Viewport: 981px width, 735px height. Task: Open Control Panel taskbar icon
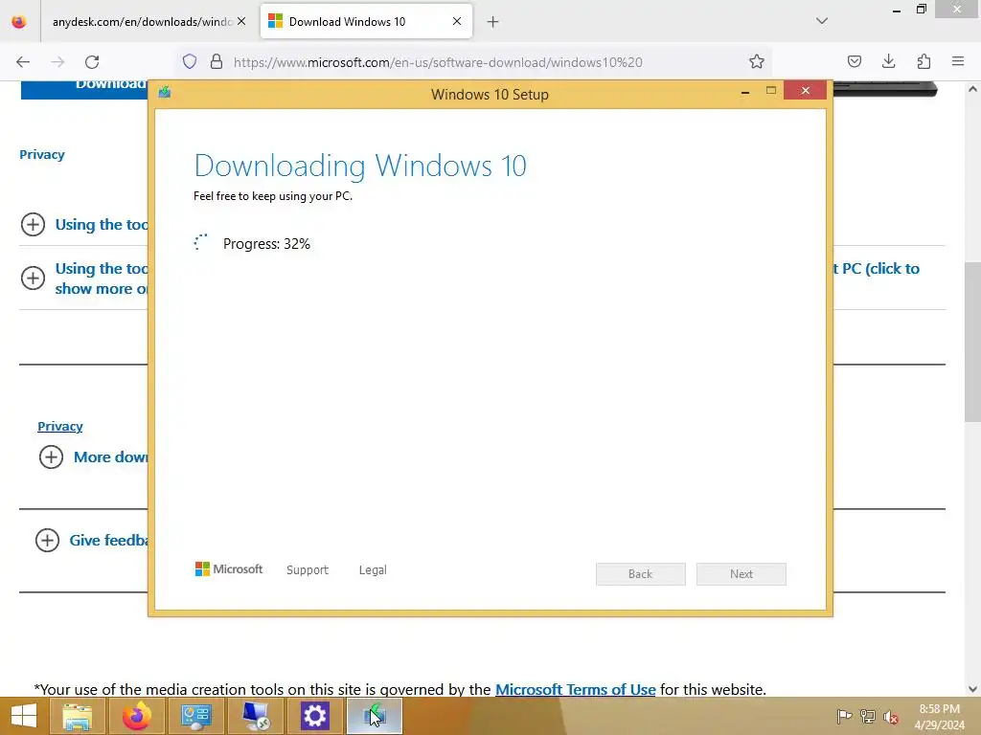pyautogui.click(x=195, y=716)
